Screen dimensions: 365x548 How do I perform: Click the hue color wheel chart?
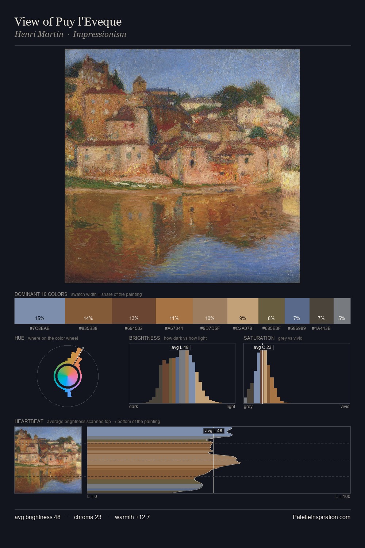pyautogui.click(x=68, y=376)
